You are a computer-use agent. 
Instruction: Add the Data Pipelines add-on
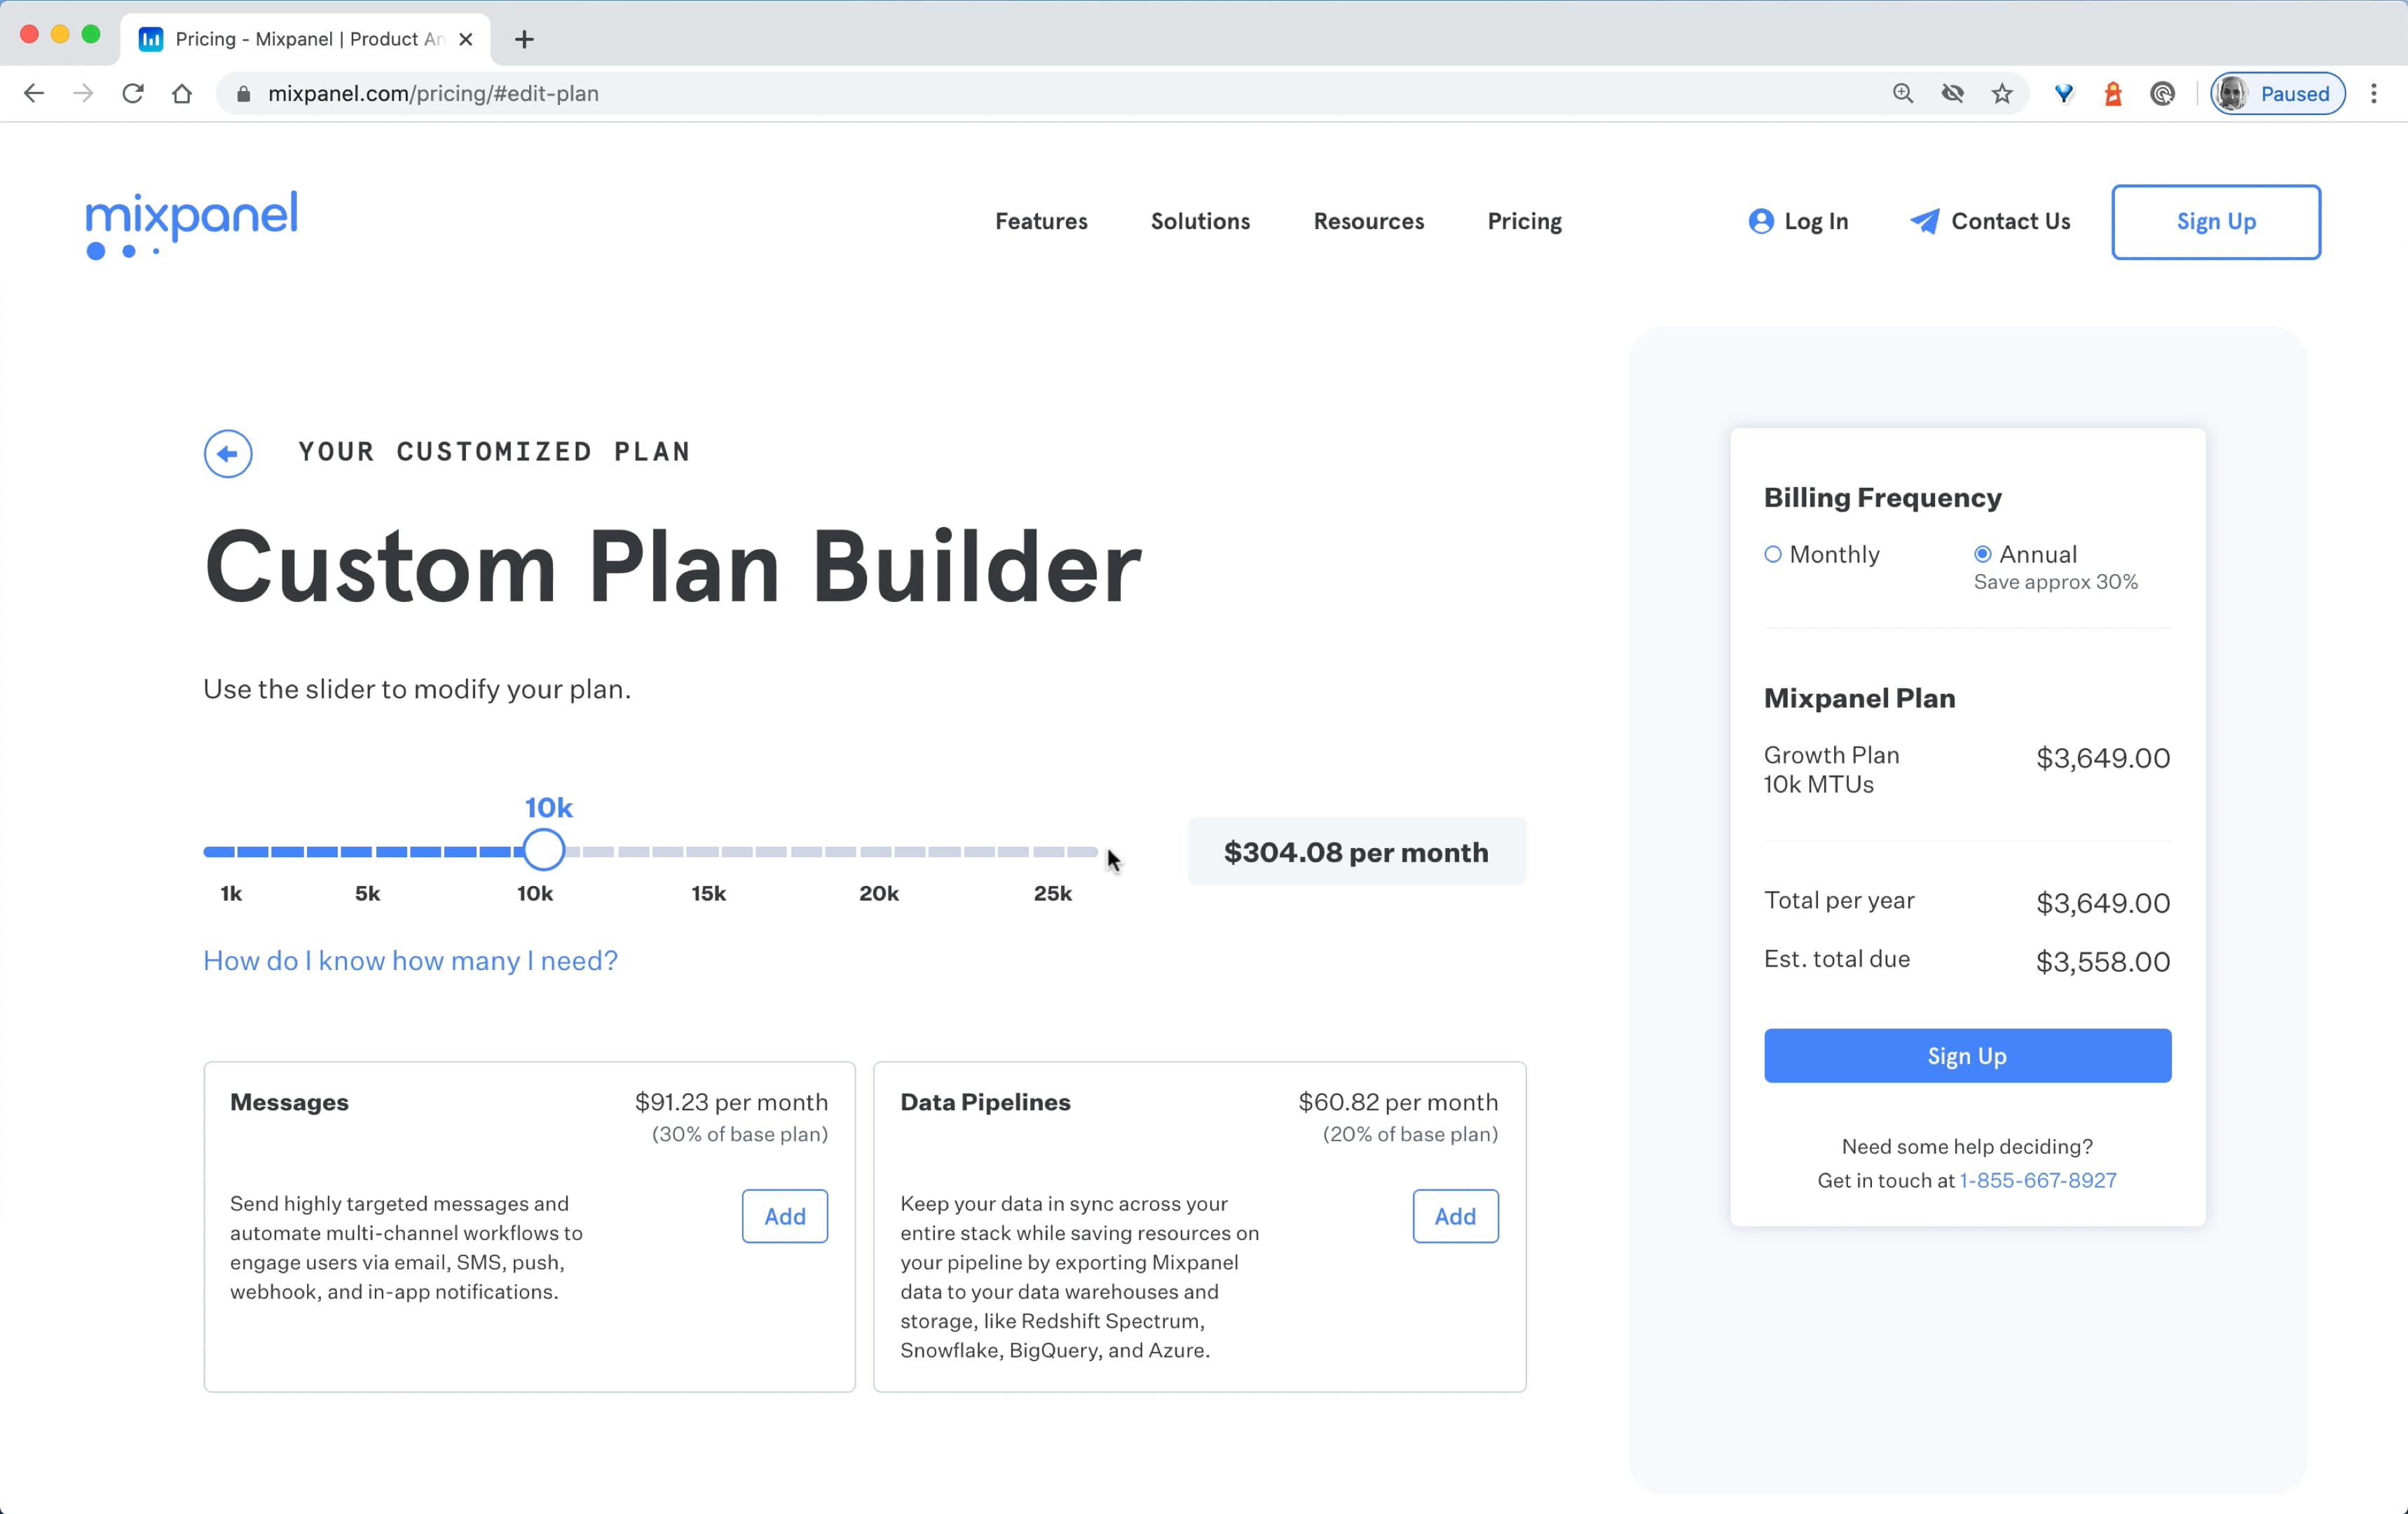pyautogui.click(x=1455, y=1216)
